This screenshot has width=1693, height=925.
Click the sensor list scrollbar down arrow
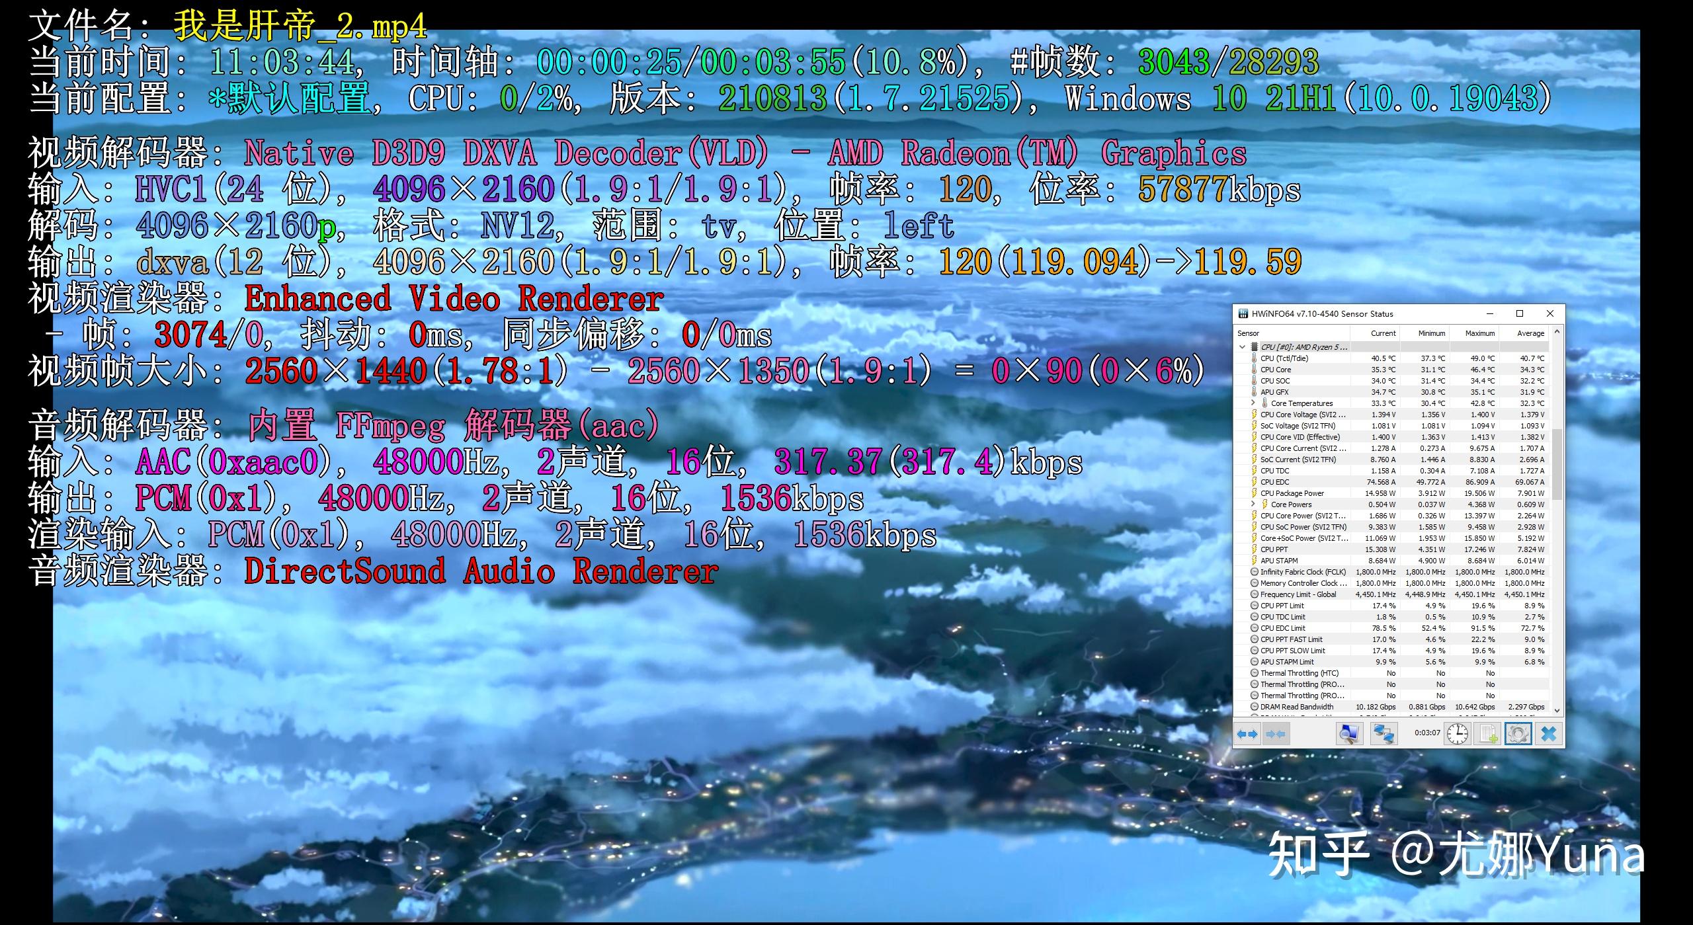tap(1557, 710)
